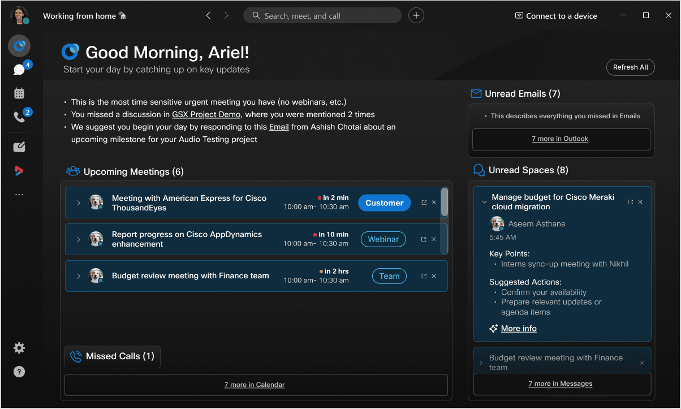Open Calling with 2 missed badge
The image size is (681, 409).
tap(19, 117)
